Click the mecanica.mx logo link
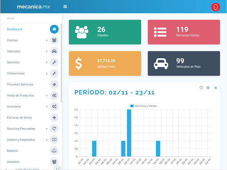Viewport: 227px width, 170px height. pyautogui.click(x=34, y=7)
